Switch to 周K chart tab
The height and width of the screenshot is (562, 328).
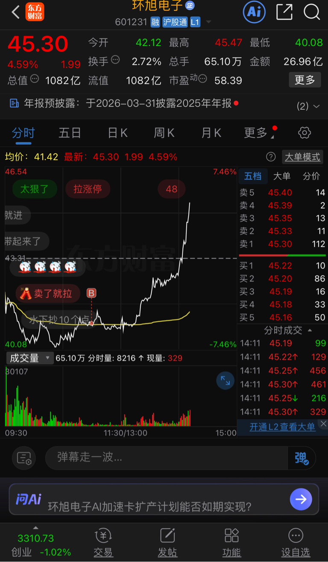click(164, 133)
